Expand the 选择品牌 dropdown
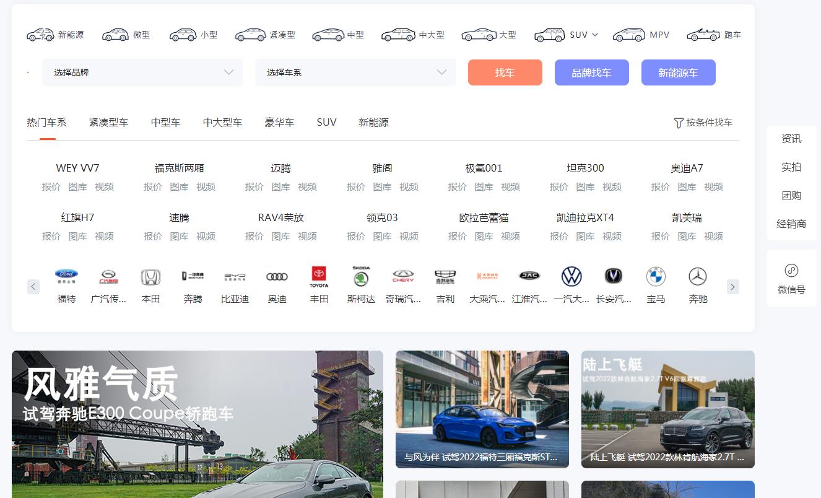 click(x=142, y=72)
